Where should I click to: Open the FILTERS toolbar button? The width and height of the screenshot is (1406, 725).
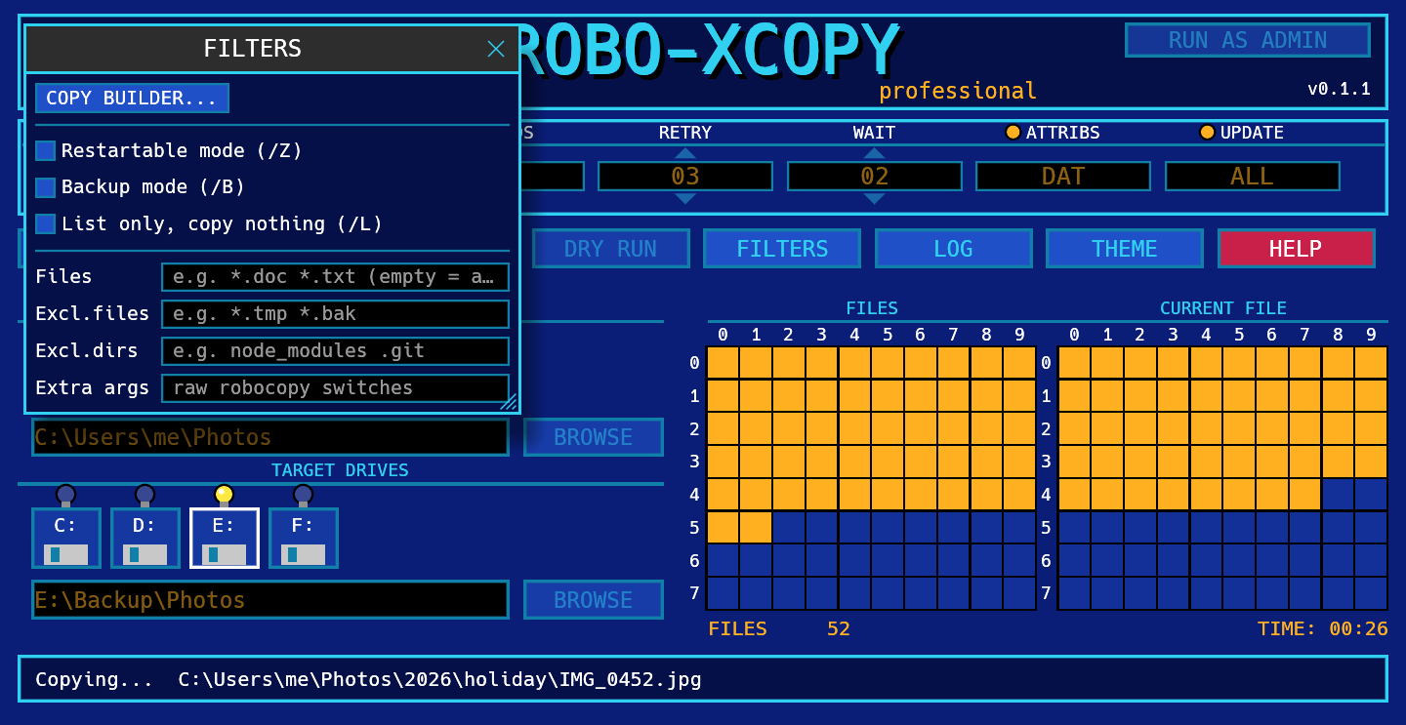[782, 249]
